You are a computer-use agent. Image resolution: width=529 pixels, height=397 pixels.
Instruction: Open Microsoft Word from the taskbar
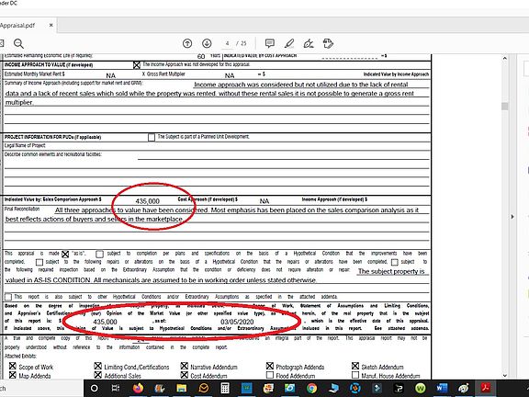(442, 388)
